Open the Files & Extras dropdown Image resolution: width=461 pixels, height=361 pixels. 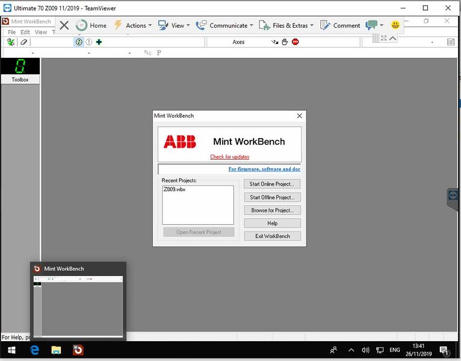[x=287, y=25]
